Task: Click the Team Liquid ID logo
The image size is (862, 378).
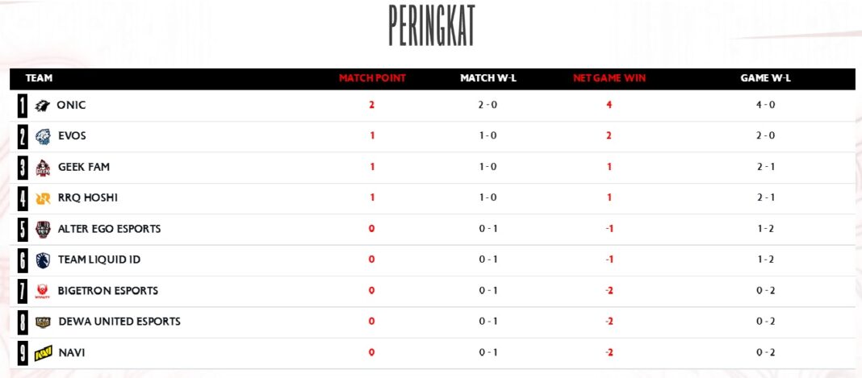Action: pyautogui.click(x=43, y=260)
